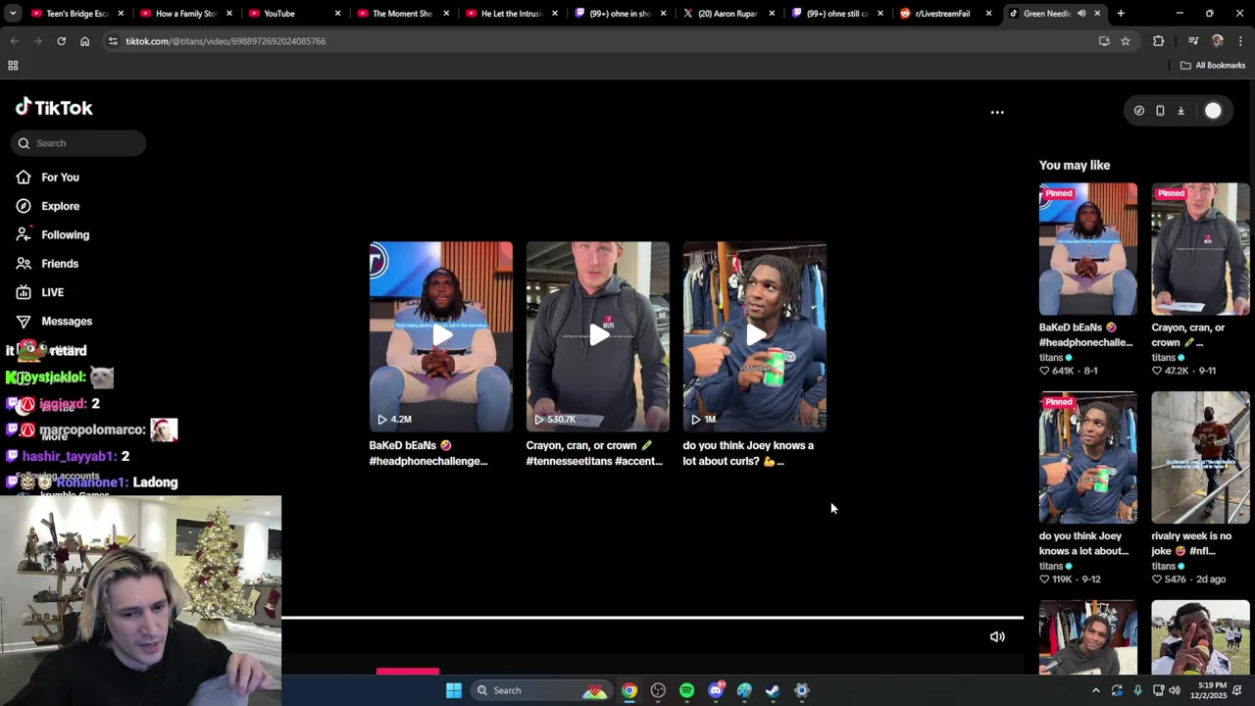Viewport: 1255px width, 706px height.
Task: Switch to the r/LivestreamFail tab
Action: point(945,14)
